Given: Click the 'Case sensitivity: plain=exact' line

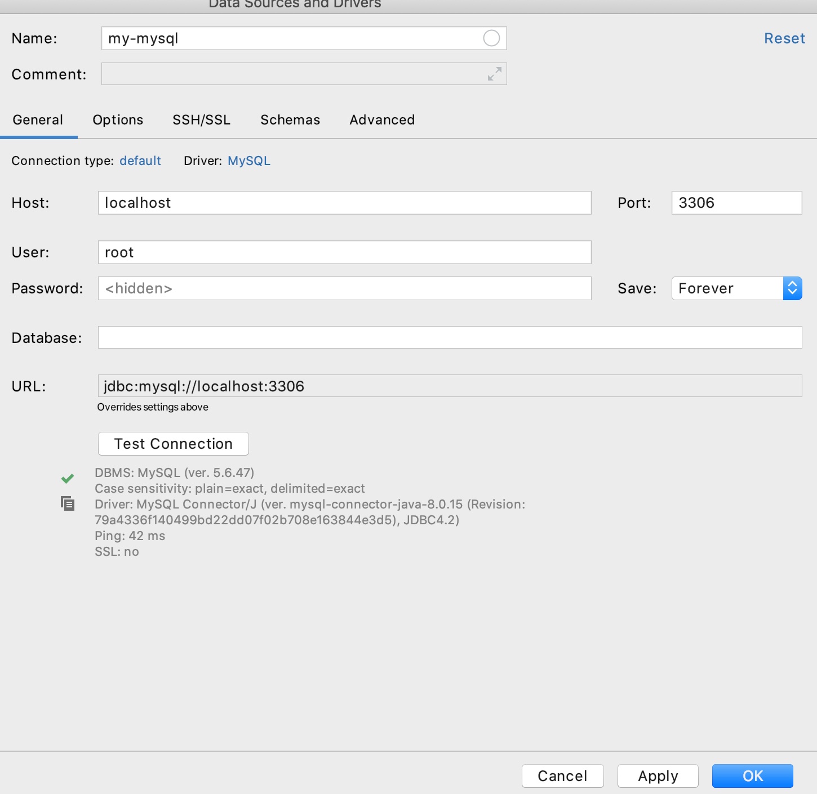Looking at the screenshot, I should (230, 488).
